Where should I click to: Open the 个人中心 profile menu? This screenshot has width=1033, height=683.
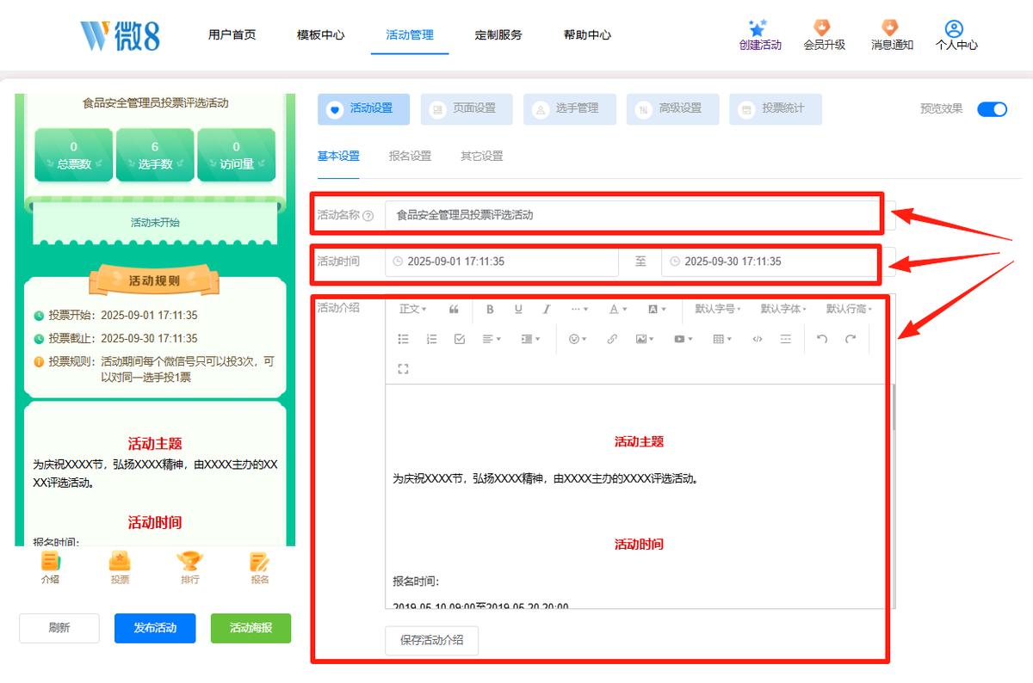pyautogui.click(x=956, y=35)
